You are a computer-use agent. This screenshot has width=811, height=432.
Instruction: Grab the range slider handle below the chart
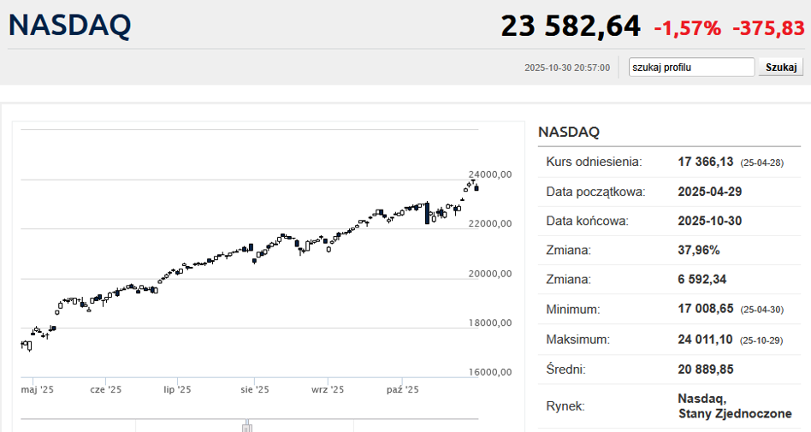click(246, 425)
